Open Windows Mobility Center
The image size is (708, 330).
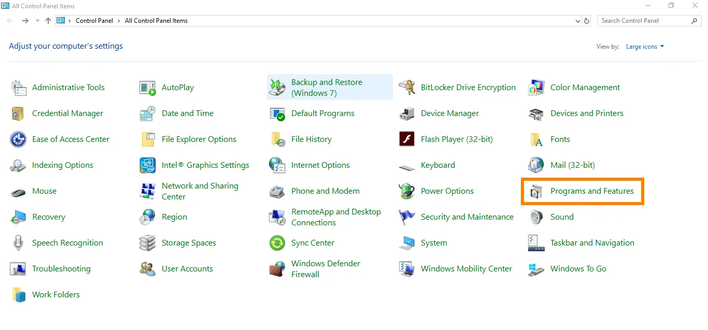point(456,269)
